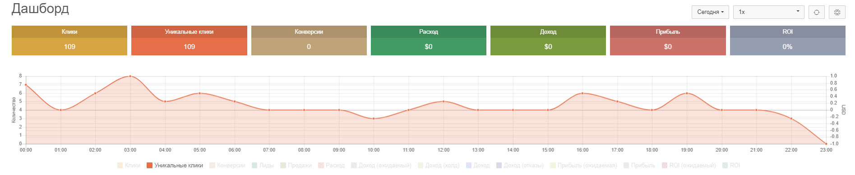
Task: Open the Сегодня date range dropdown
Action: point(710,12)
